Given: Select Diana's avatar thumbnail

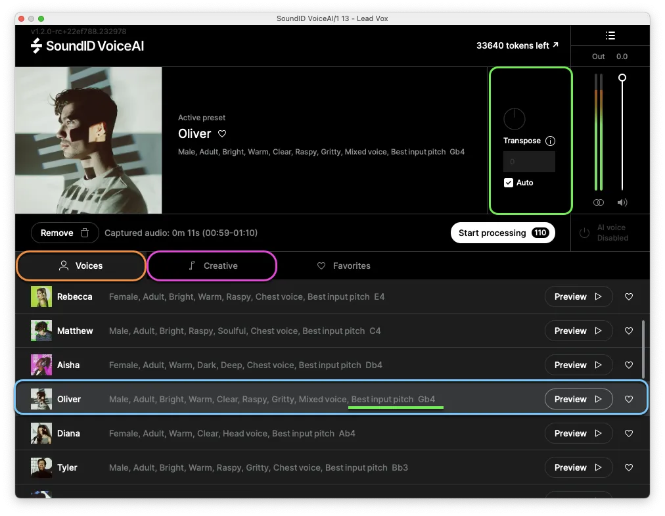Looking at the screenshot, I should pyautogui.click(x=41, y=433).
